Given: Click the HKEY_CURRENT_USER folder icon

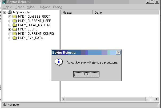Looking at the screenshot, I should (14, 21).
